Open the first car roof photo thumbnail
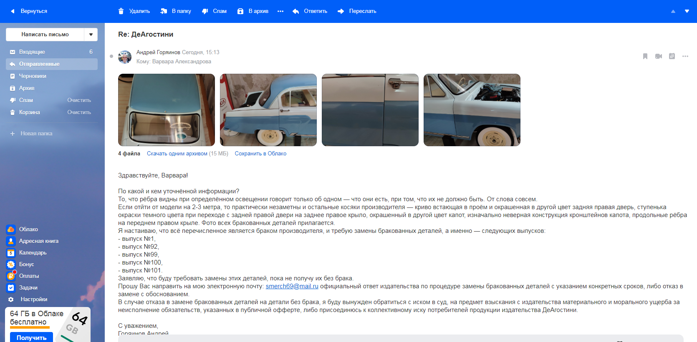This screenshot has height=342, width=697. [x=167, y=110]
